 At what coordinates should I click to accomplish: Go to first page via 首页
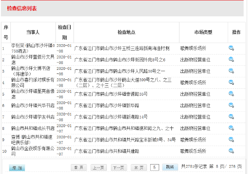click(79, 168)
